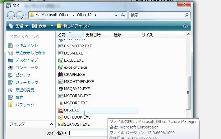Click the 新しいフォルダ toolbar button

click(x=73, y=26)
